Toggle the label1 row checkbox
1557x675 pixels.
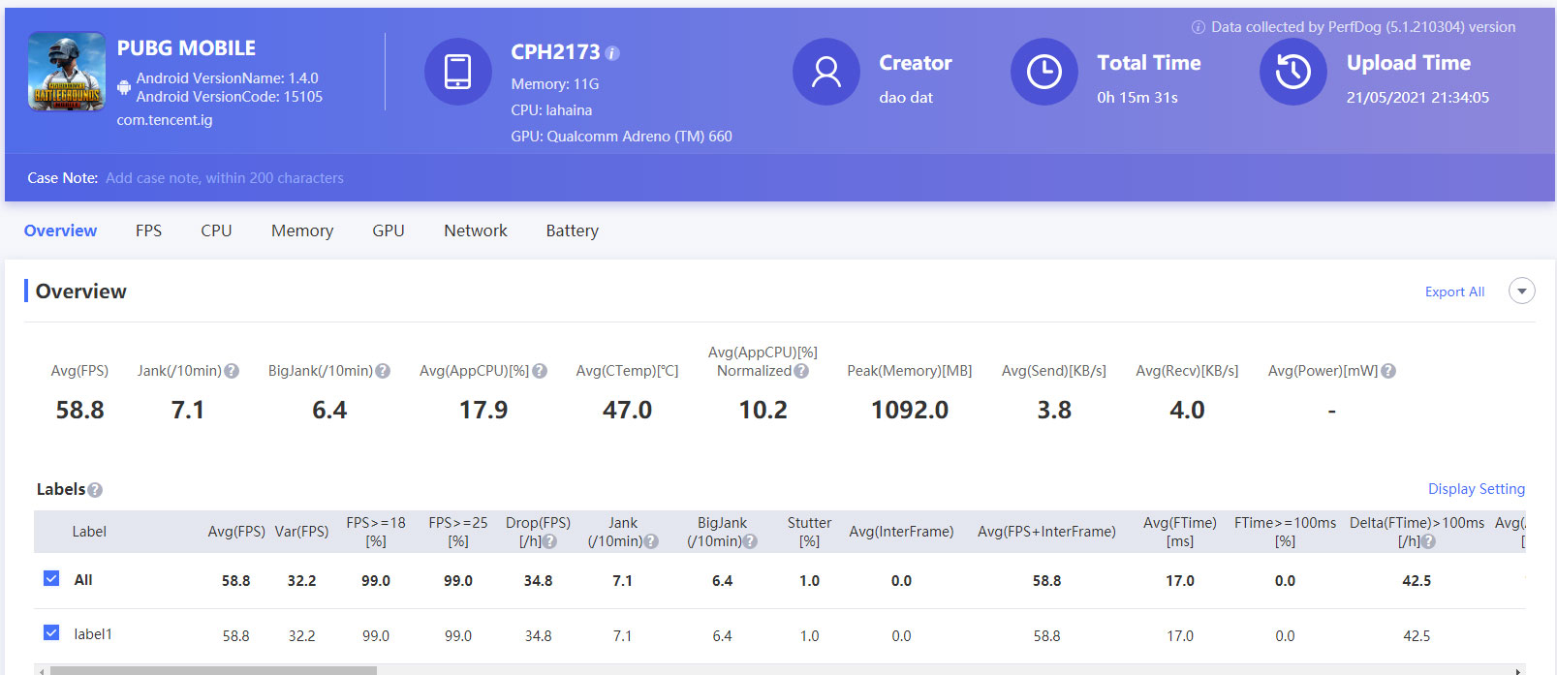pyautogui.click(x=51, y=632)
